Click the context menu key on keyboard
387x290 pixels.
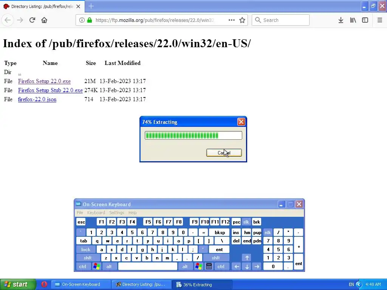[x=209, y=267]
